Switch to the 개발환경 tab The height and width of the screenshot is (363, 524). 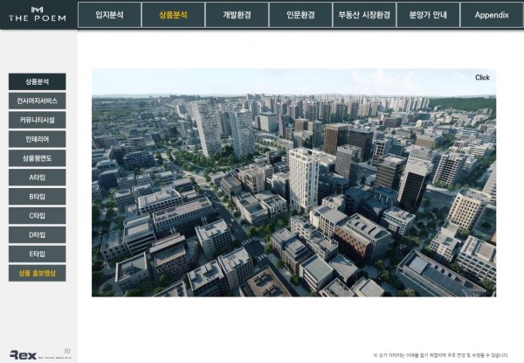pyautogui.click(x=237, y=15)
